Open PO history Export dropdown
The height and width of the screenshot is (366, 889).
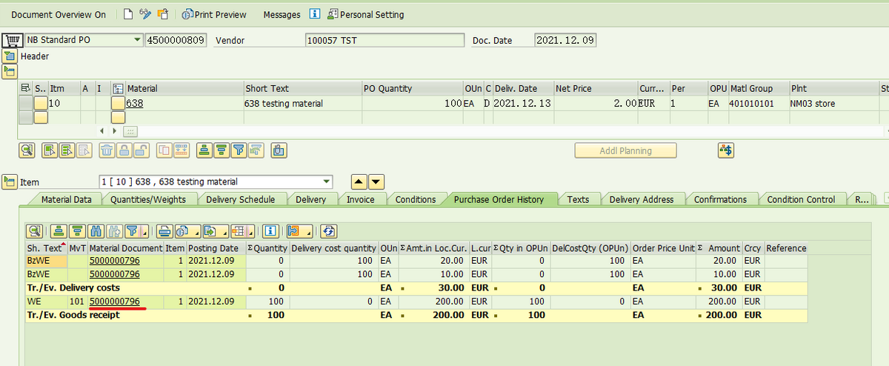(214, 230)
